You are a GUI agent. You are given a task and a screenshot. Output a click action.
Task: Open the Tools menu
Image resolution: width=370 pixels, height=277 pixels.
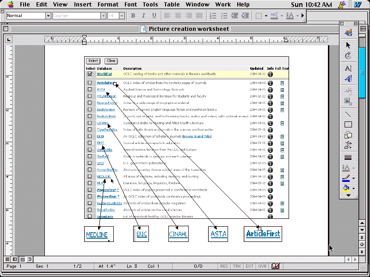(150, 5)
